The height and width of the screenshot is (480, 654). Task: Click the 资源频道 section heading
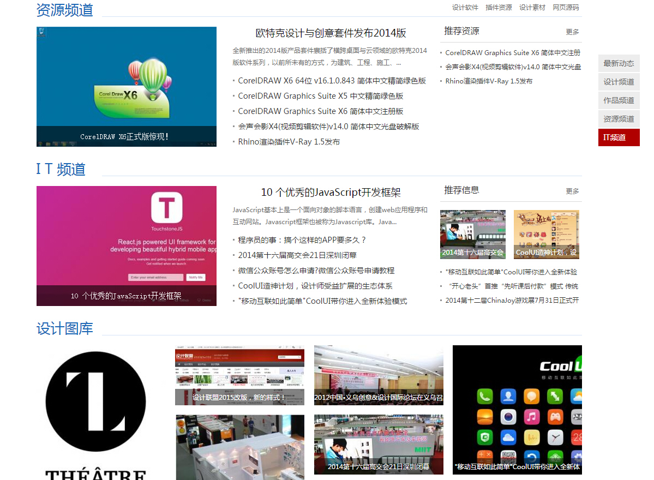pos(65,10)
